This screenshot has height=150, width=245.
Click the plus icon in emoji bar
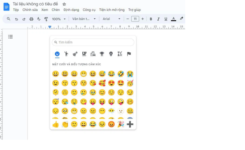pyautogui.click(x=130, y=124)
